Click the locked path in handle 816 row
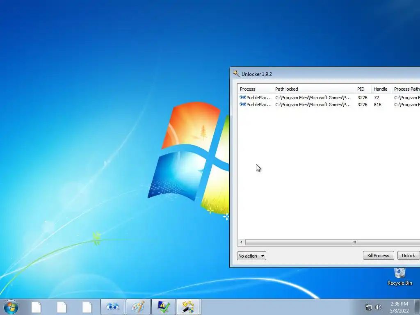Screen dimensions: 420x315 click(313, 105)
